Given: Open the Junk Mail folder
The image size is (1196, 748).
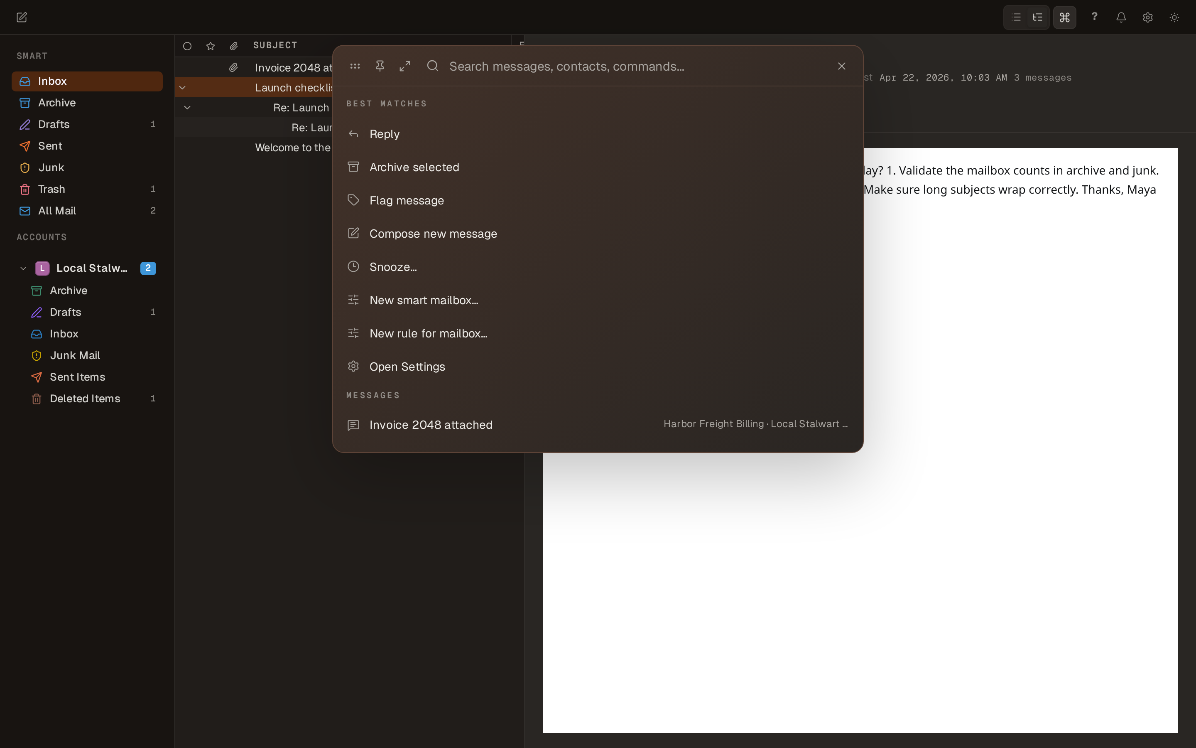Looking at the screenshot, I should click(x=93, y=356).
